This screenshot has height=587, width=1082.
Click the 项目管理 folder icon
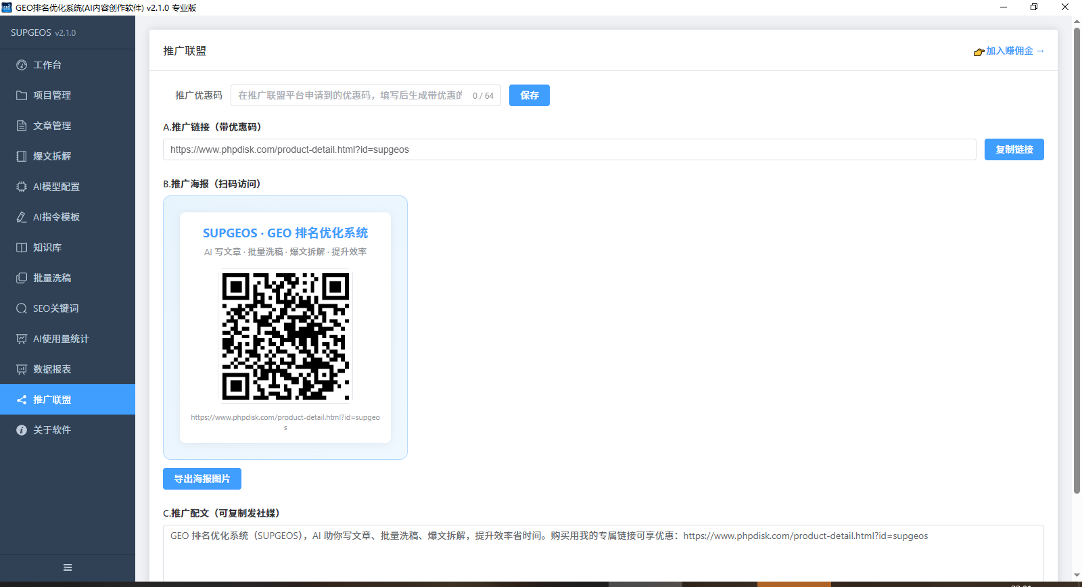click(22, 95)
